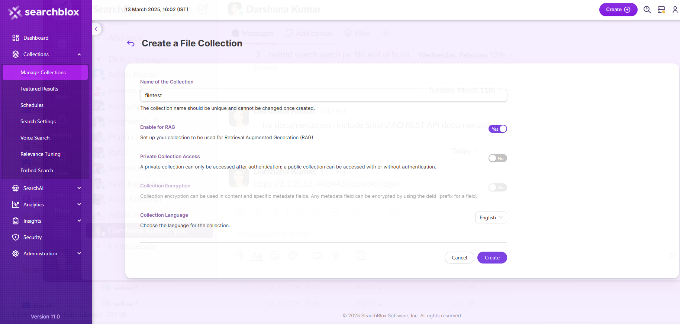The width and height of the screenshot is (680, 324).
Task: Open the Security menu item
Action: pyautogui.click(x=32, y=237)
